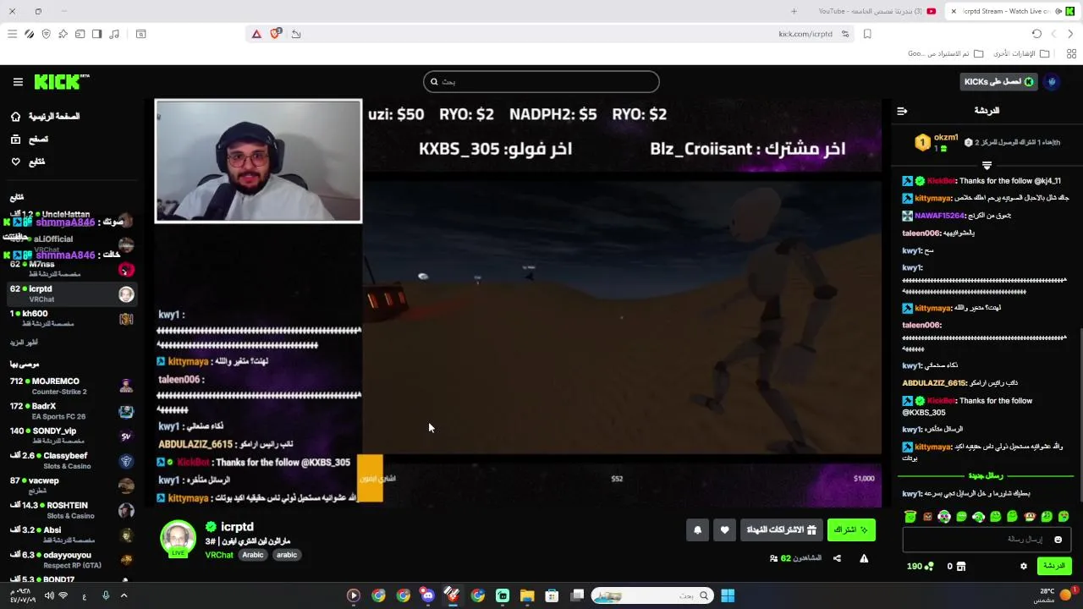This screenshot has width=1083, height=609.
Task: Open Classybeef recommended channel
Action: (71, 460)
